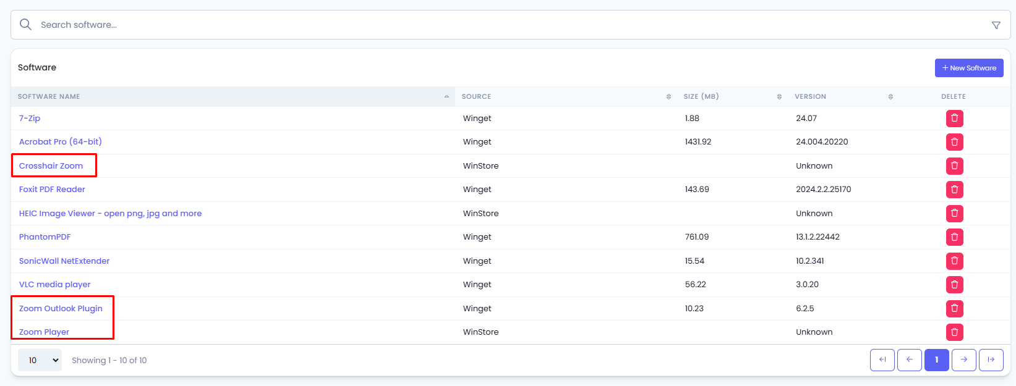Delete the Zoom Outlook Plugin entry
Screen dimensions: 1016x386
(x=954, y=308)
